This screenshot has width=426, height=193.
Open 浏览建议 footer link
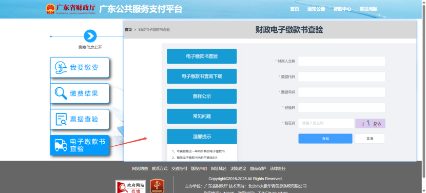(x=238, y=168)
